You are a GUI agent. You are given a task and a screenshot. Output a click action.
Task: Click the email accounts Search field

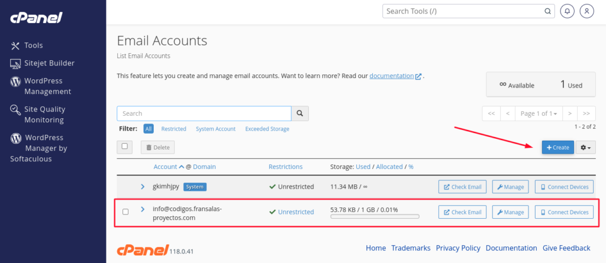point(204,113)
